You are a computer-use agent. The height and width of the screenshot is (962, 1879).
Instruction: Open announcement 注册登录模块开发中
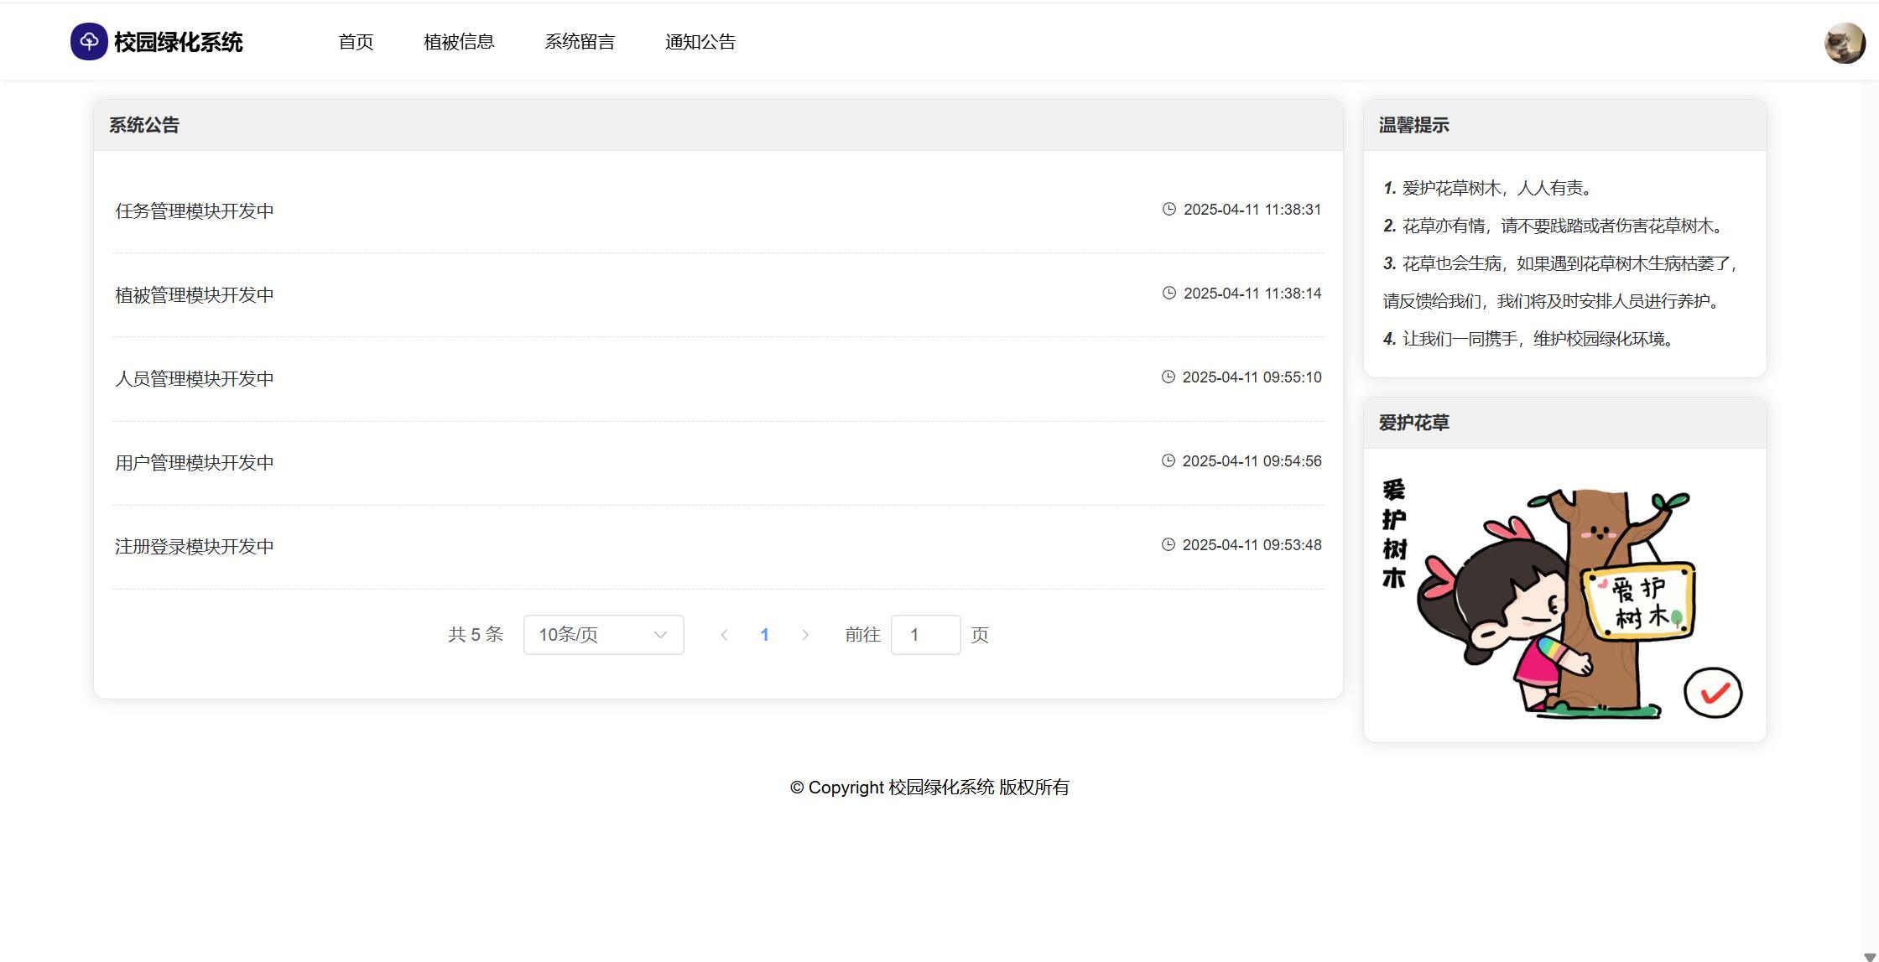pyautogui.click(x=195, y=547)
